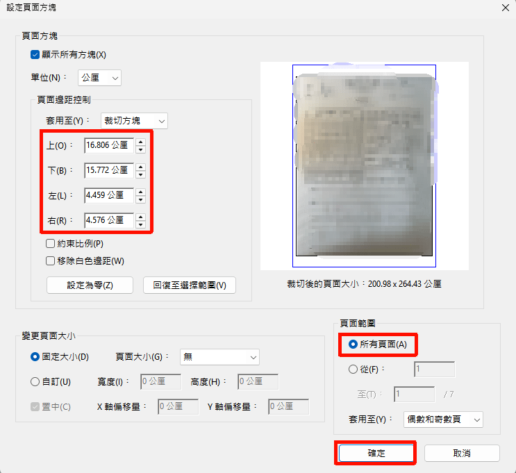Click the up arrow of 上(O) margin spinner
This screenshot has width=516, height=473.
140,142
